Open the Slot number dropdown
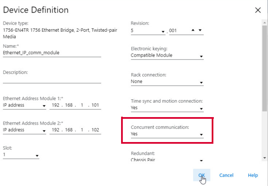Viewport: 268px width, 186px height. point(21,155)
